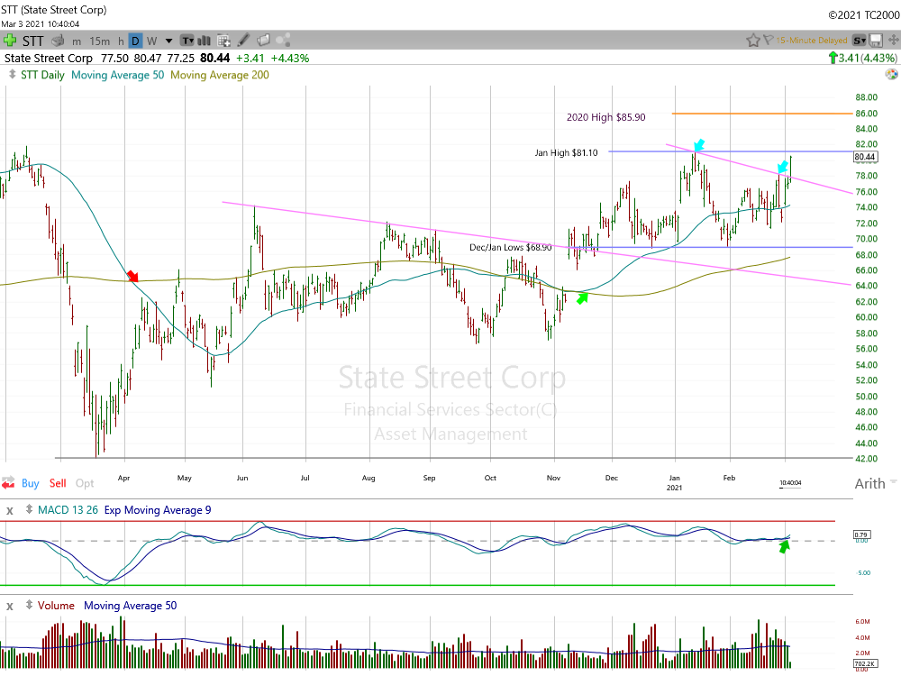Close the Volume pane with its x

[x=10, y=606]
